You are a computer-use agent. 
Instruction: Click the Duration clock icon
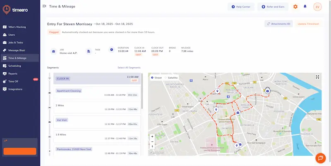[x=111, y=50]
